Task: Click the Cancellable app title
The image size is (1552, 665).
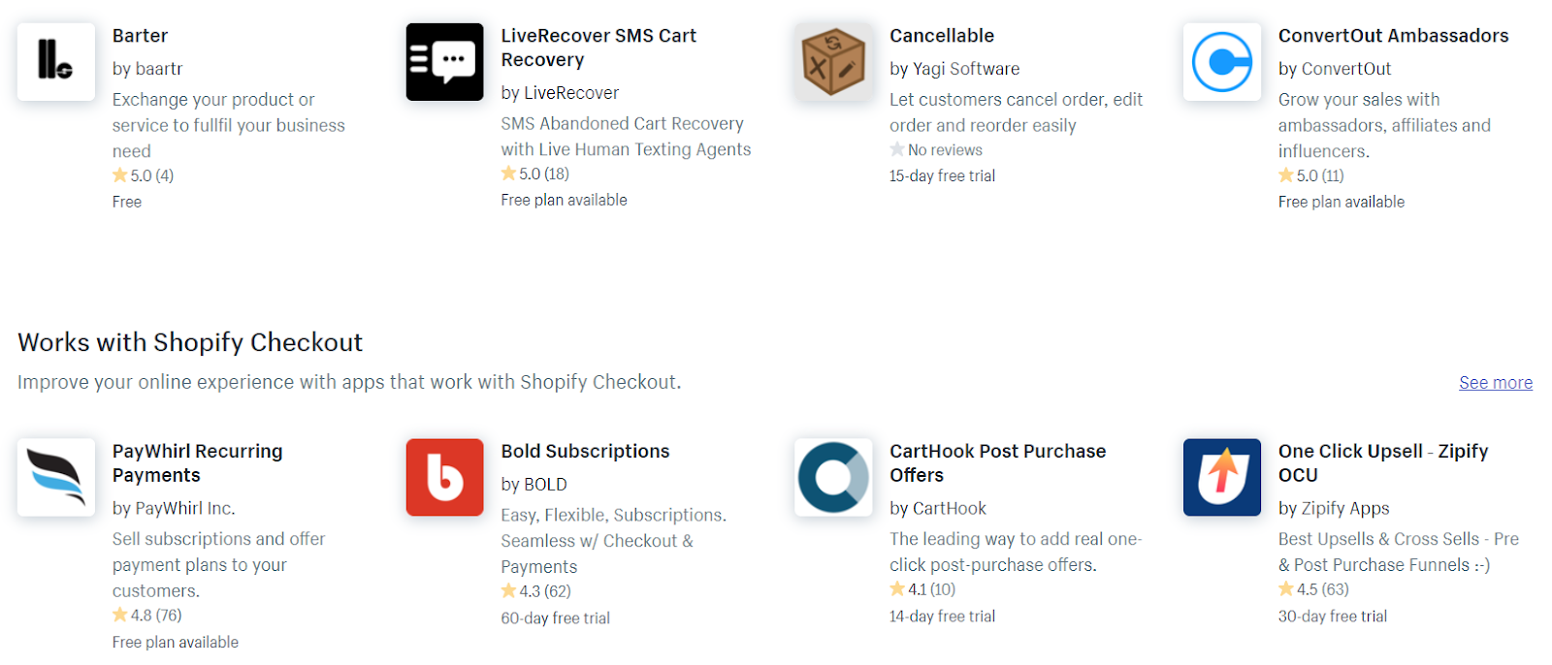Action: 942,36
